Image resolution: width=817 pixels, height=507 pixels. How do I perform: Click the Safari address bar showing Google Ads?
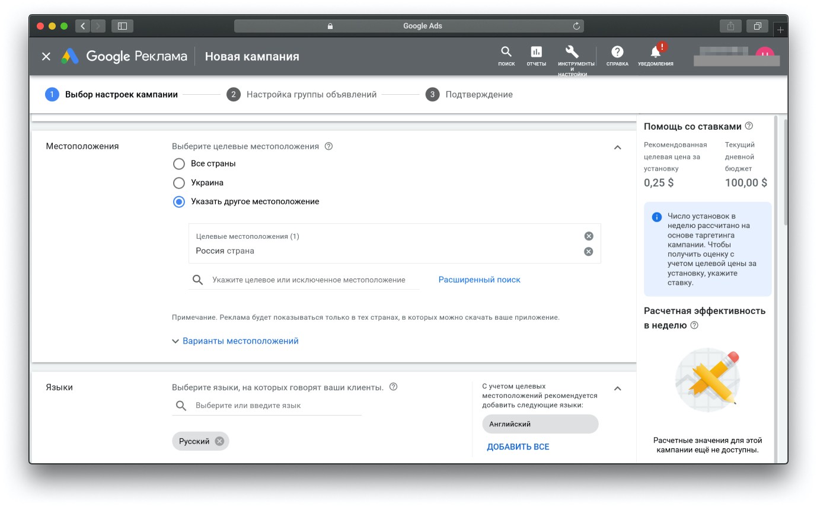tap(409, 26)
